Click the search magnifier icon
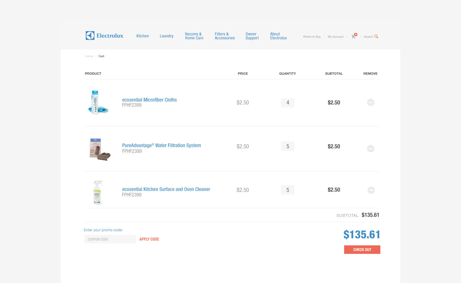 [x=376, y=37]
